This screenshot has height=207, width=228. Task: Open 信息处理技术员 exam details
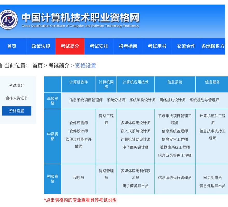click(212, 186)
